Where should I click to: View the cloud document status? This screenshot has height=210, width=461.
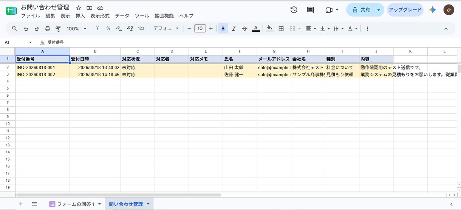(100, 8)
